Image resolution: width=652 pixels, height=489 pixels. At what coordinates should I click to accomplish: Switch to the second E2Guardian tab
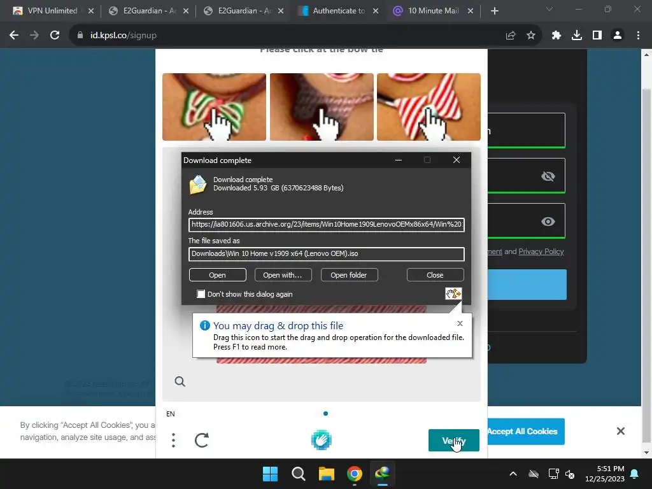243,11
